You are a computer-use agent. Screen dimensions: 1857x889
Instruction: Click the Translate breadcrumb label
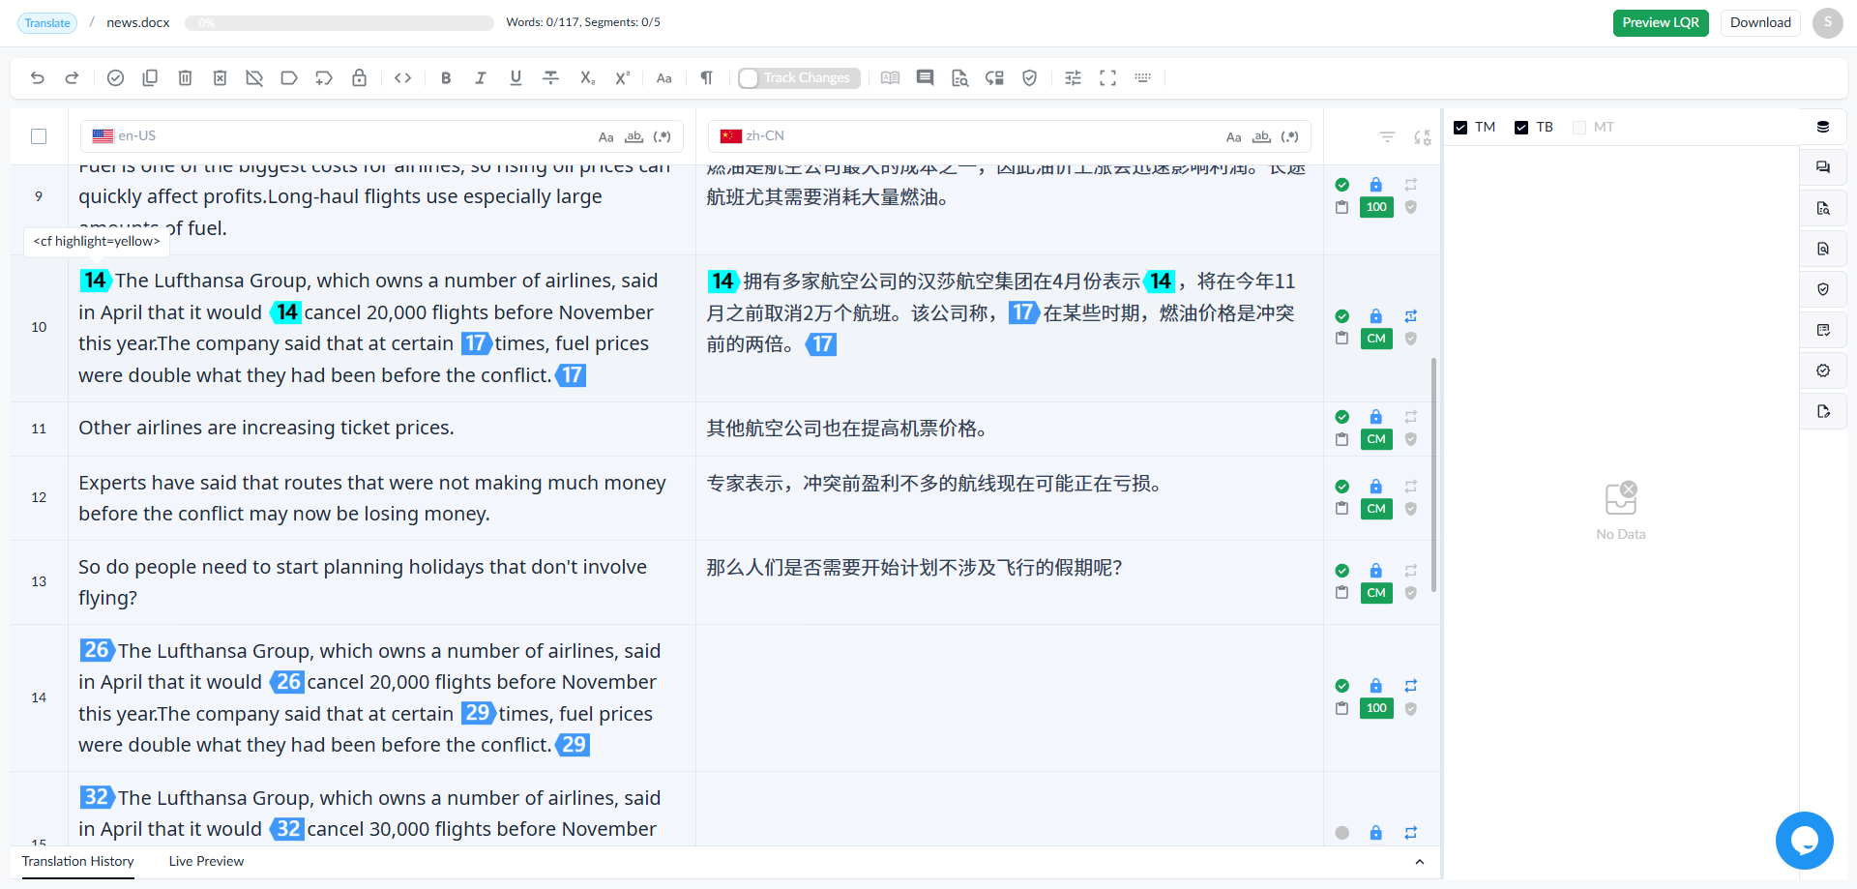point(47,23)
